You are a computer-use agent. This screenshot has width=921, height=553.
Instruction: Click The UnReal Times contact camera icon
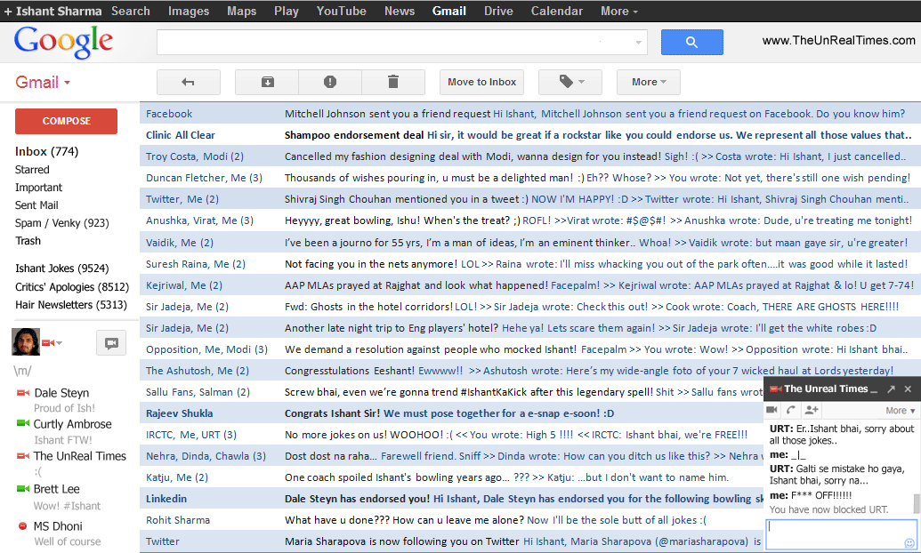[x=23, y=455]
